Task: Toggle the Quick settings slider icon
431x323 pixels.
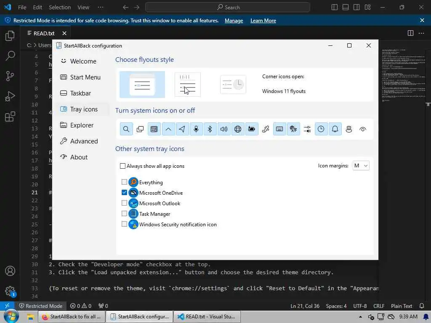Action: 307,129
